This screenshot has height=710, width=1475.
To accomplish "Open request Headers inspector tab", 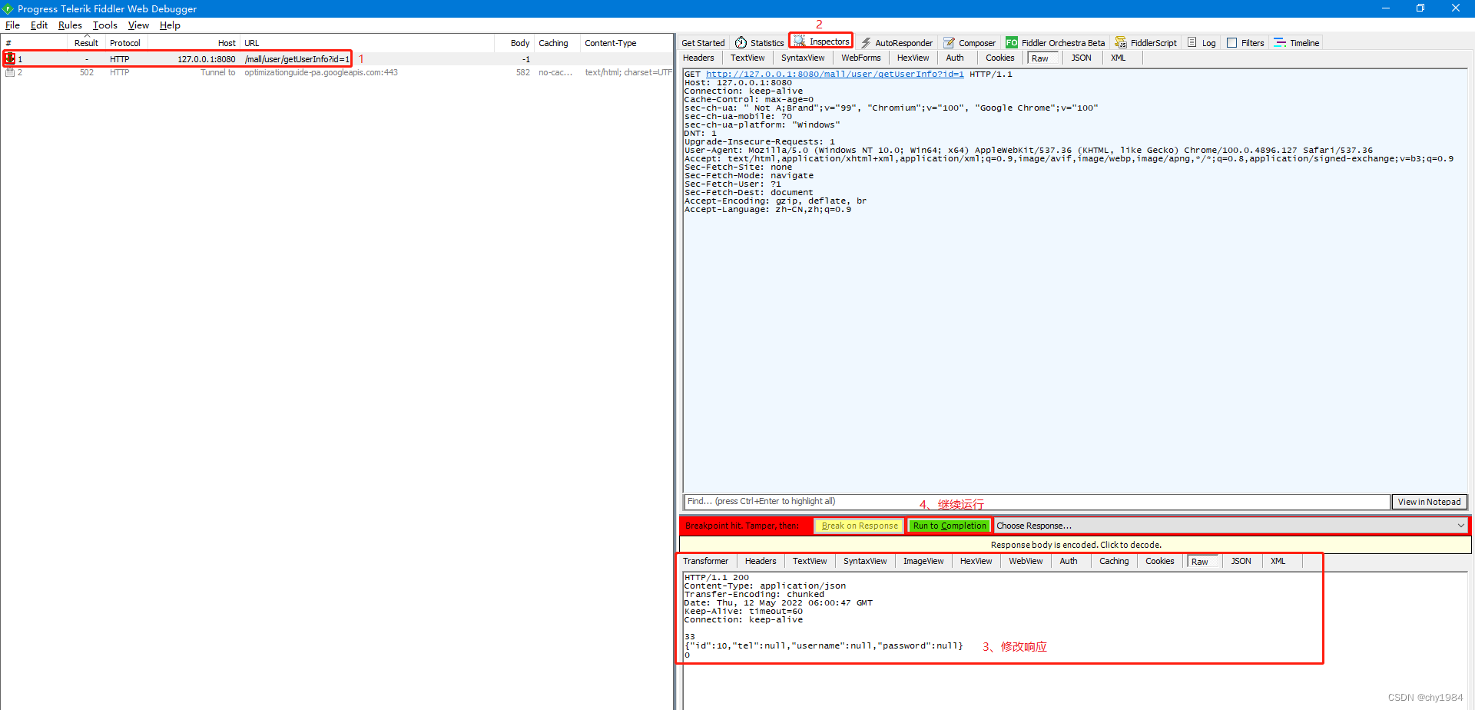I will [698, 58].
